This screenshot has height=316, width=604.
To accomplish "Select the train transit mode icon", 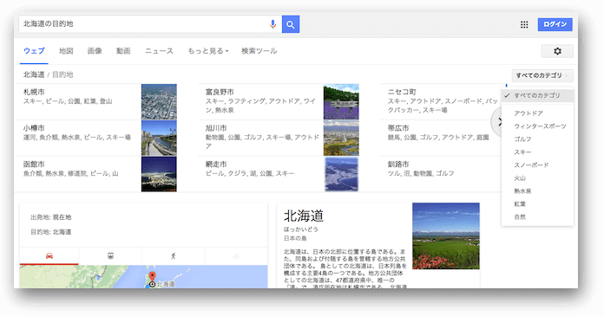I will pos(110,256).
